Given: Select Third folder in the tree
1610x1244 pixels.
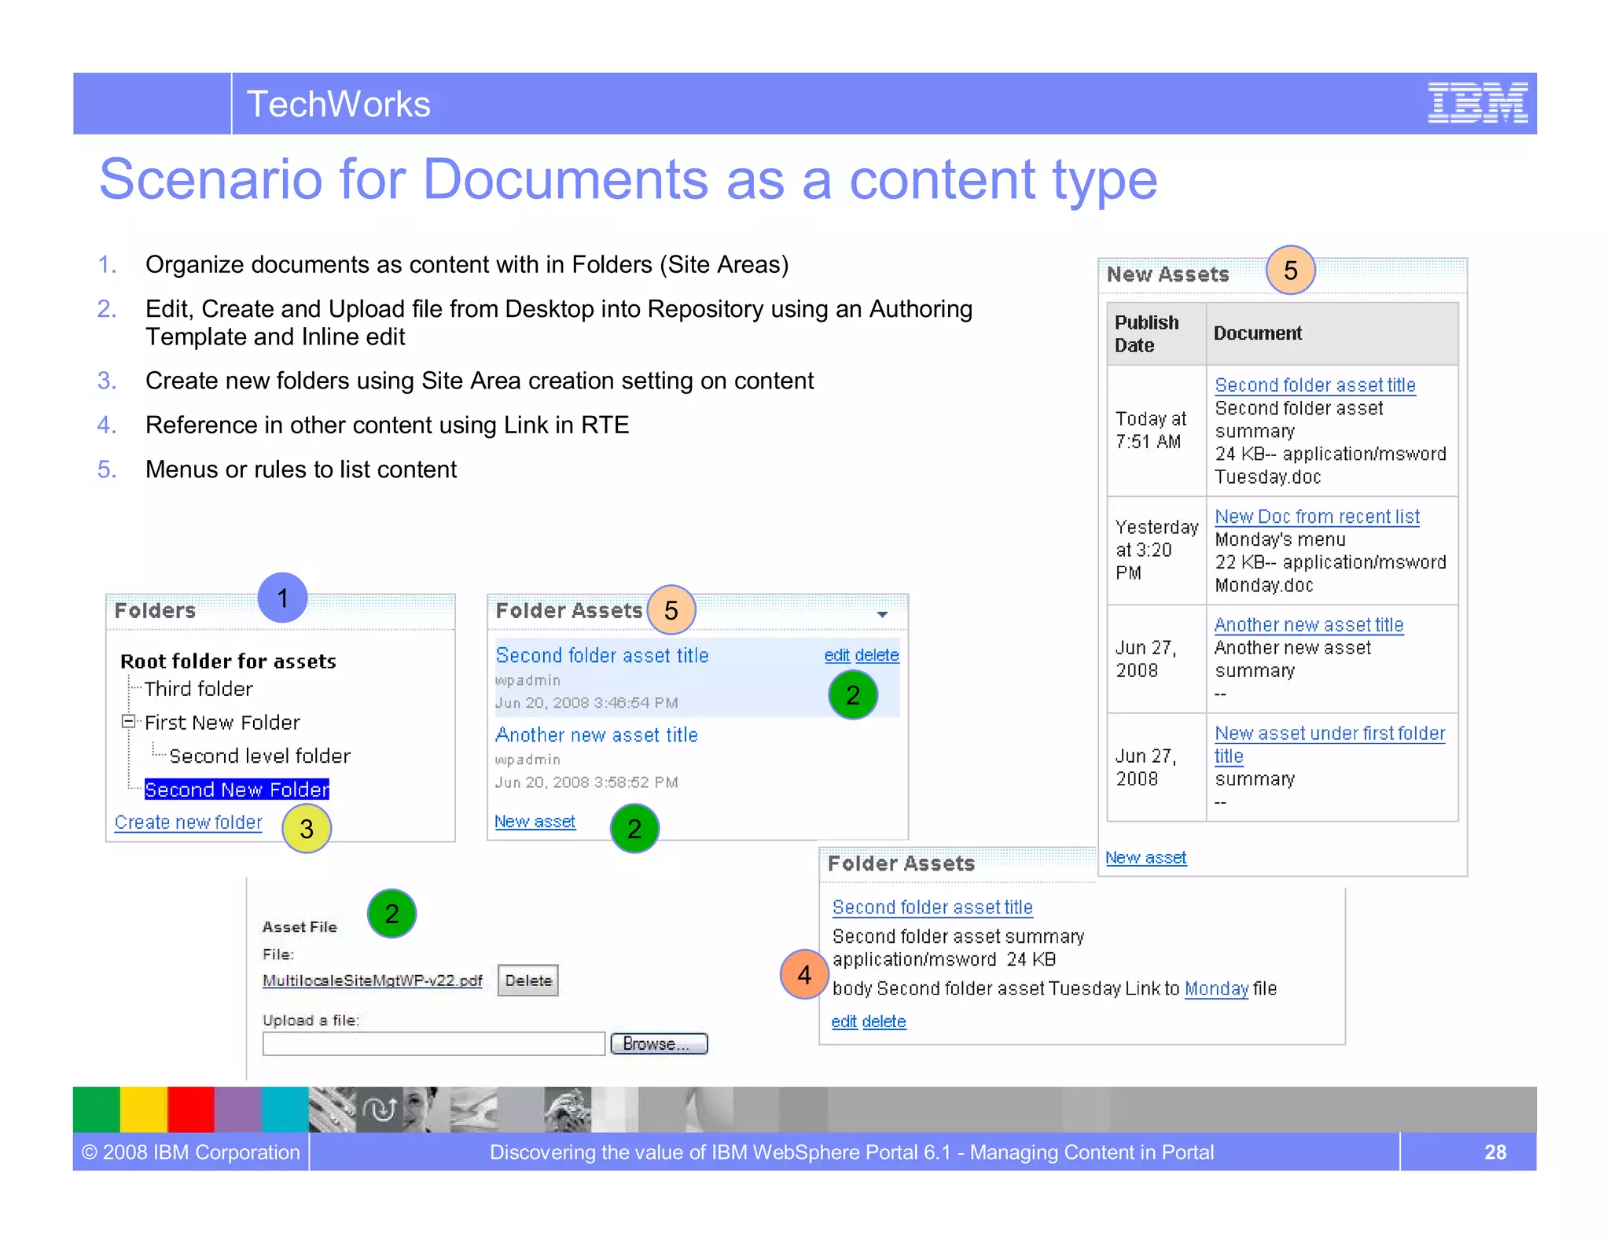Looking at the screenshot, I should 199,689.
